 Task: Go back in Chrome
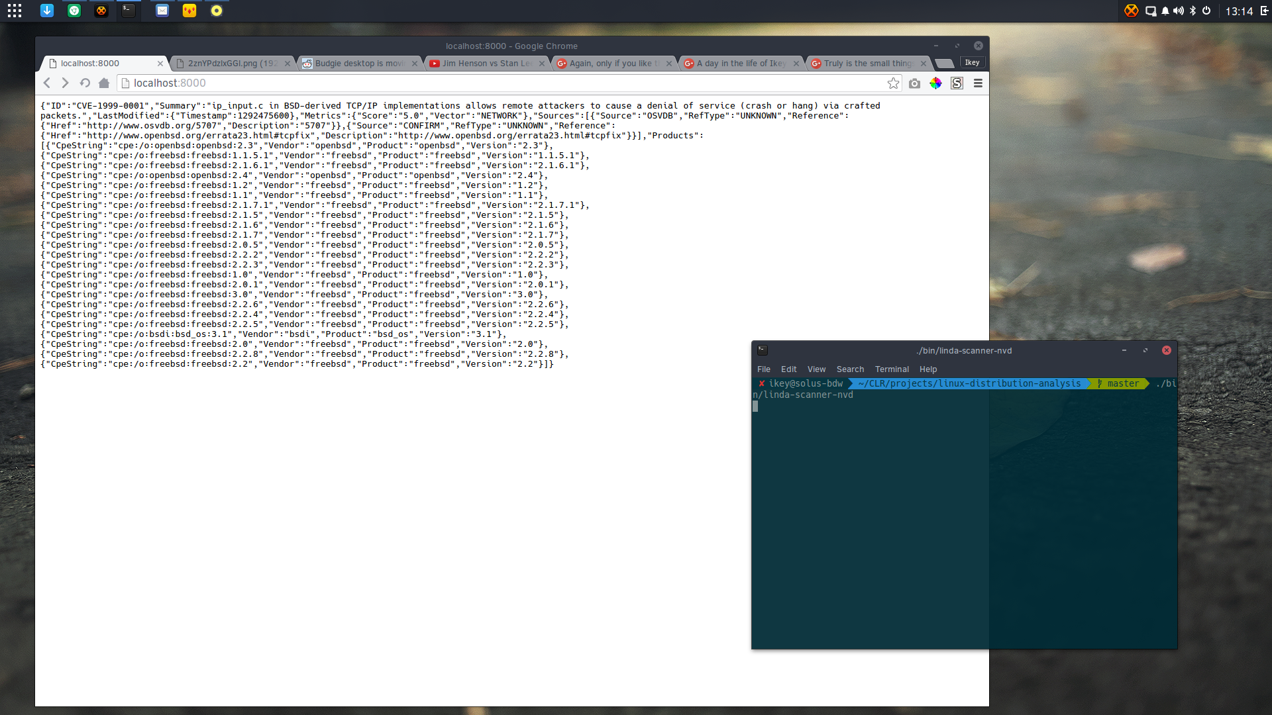[47, 83]
